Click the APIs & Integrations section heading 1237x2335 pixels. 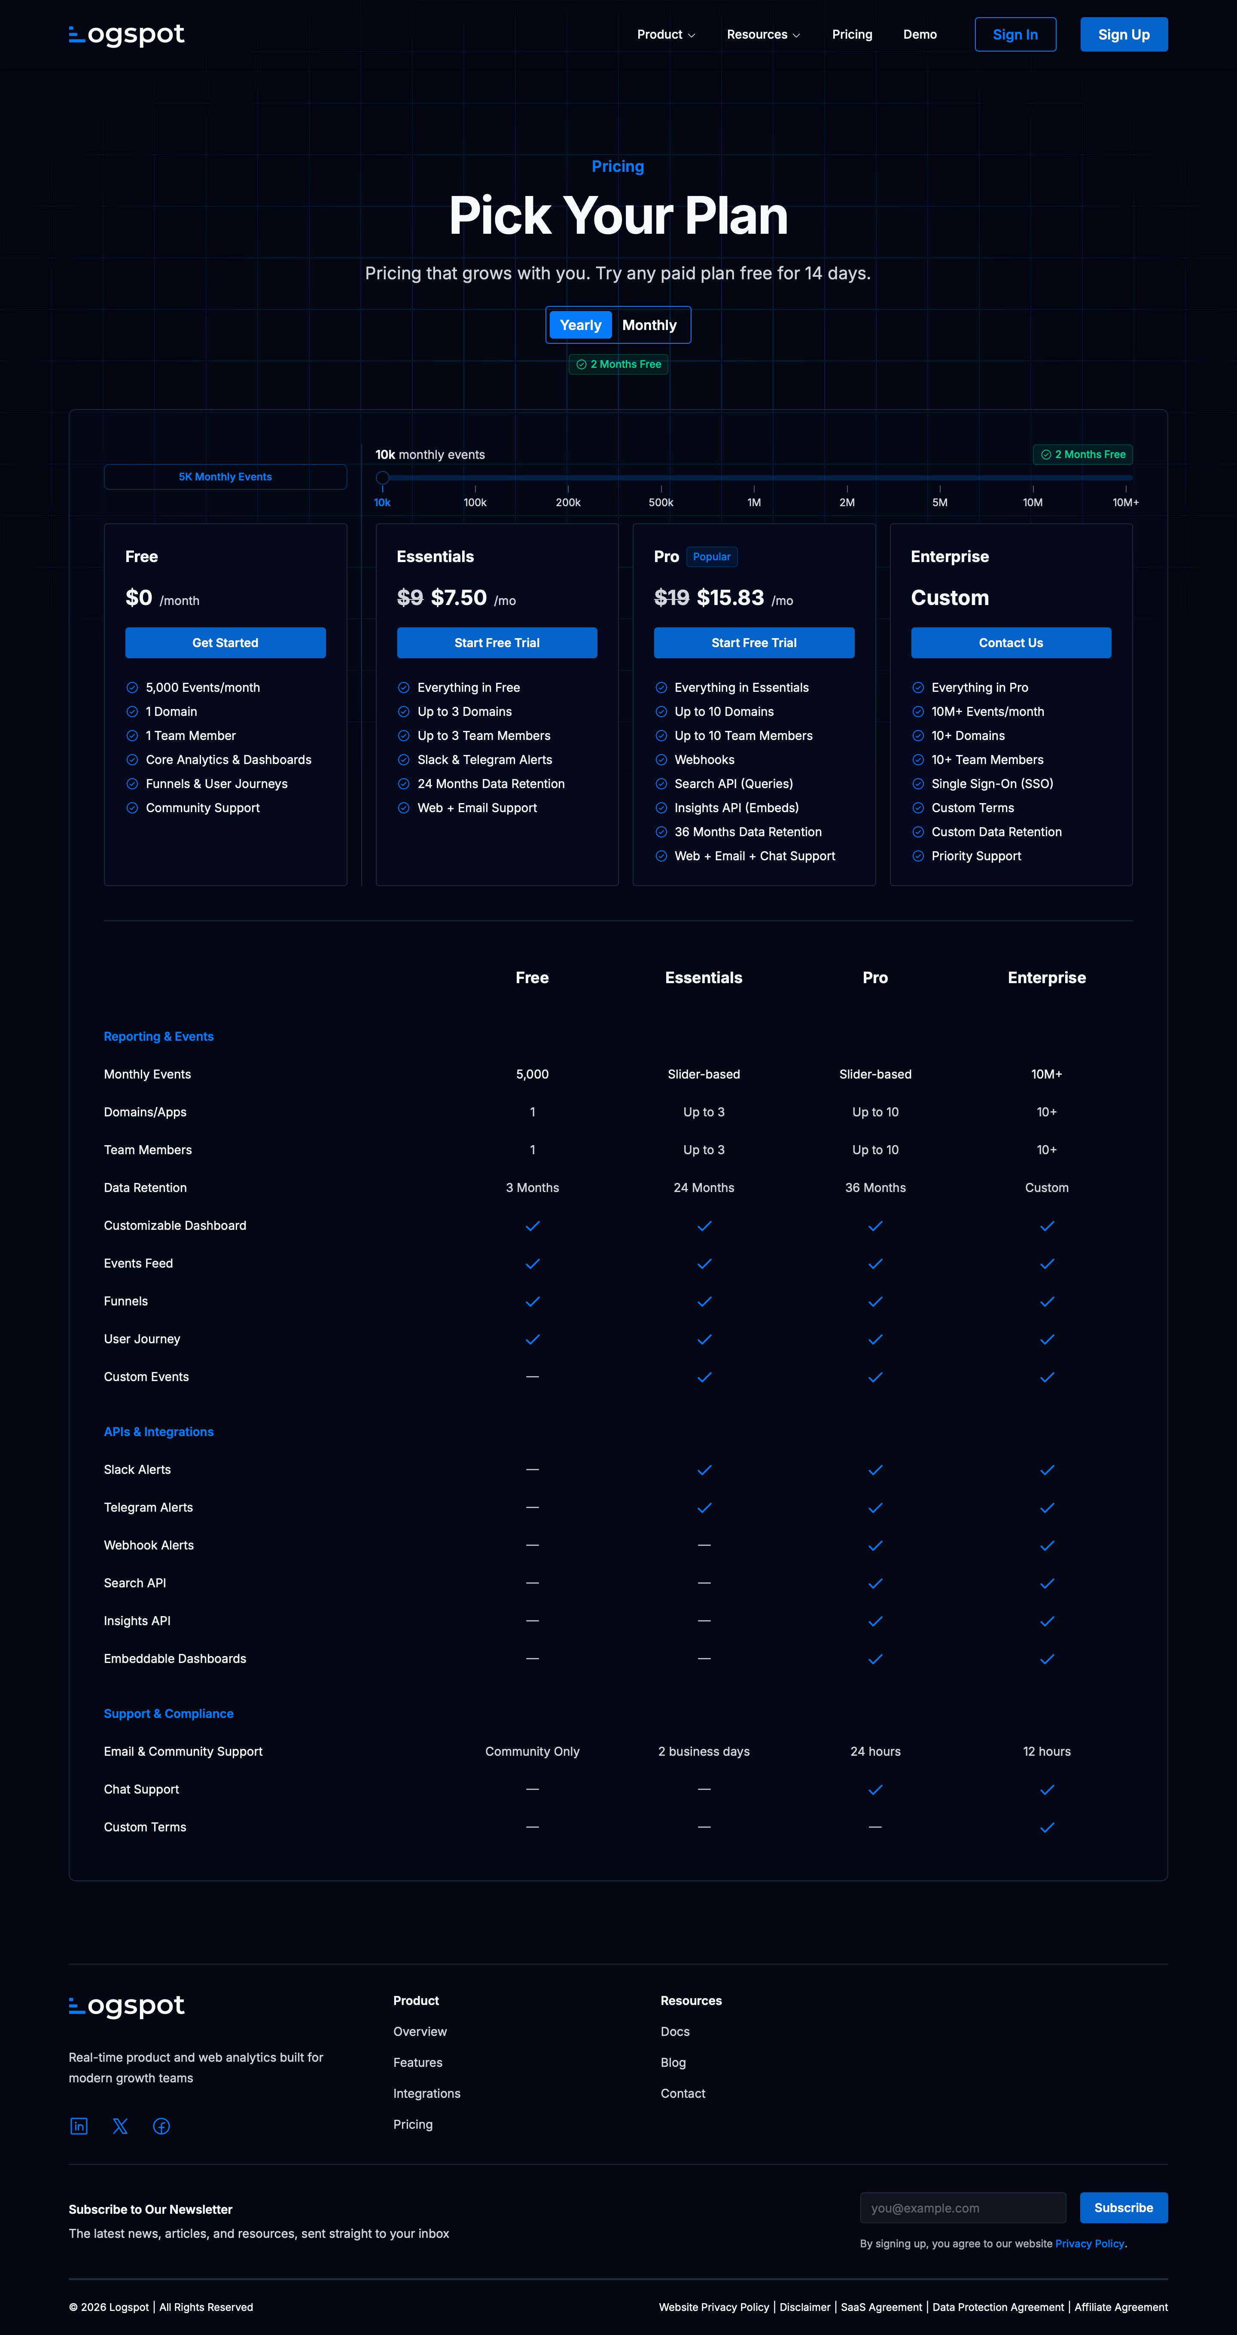click(158, 1431)
